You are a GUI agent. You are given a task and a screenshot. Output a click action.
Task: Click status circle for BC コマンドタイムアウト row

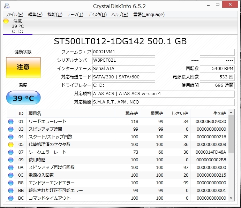(x=11, y=198)
